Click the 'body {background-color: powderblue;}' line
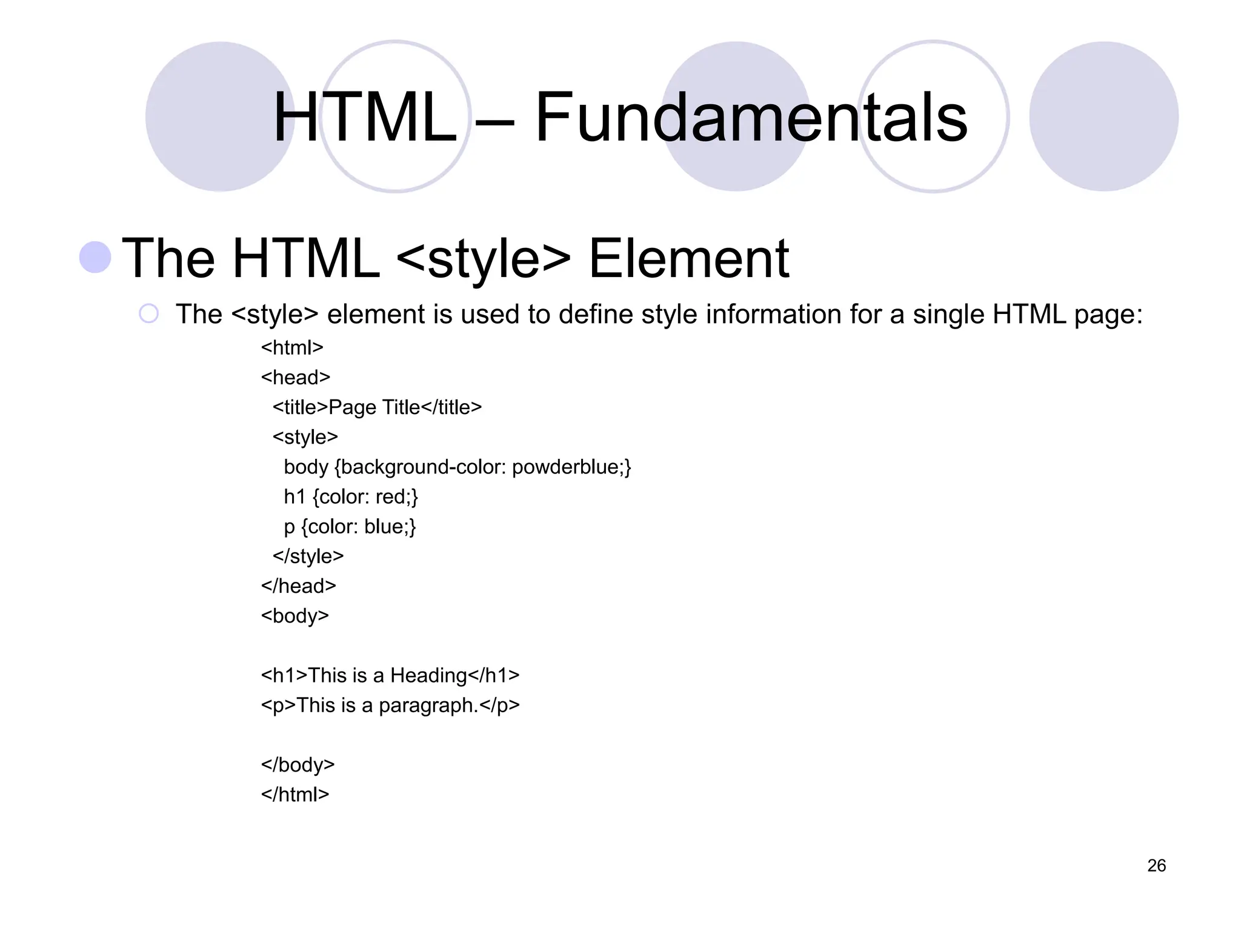Viewport: 1241px width, 931px height. coord(457,467)
